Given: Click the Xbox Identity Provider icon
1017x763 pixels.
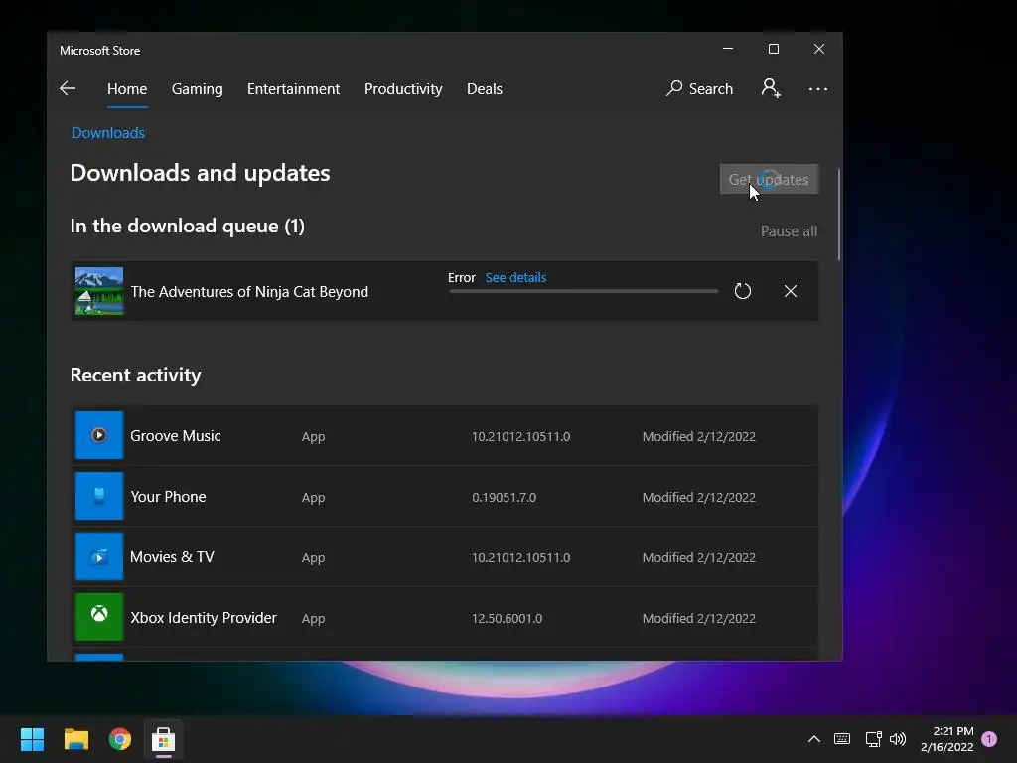Looking at the screenshot, I should click(x=99, y=617).
